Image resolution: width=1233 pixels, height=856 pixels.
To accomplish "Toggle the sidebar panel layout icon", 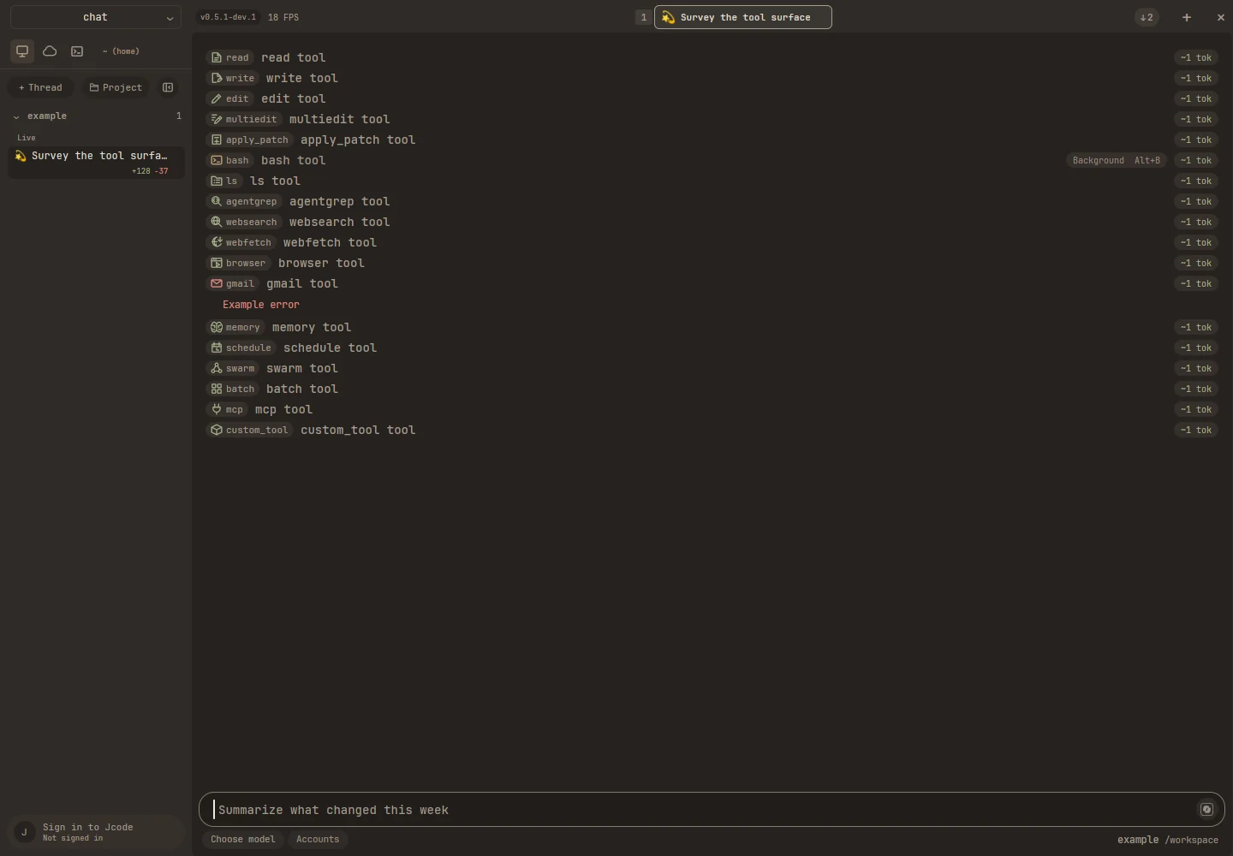I will (168, 87).
